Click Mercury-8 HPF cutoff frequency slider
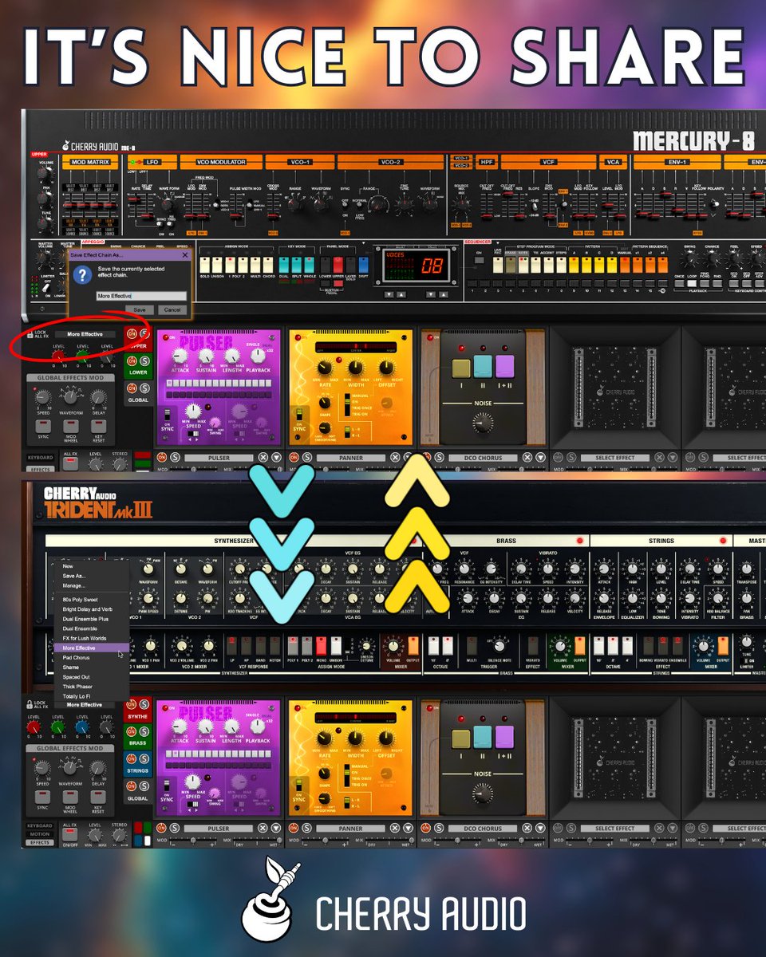The width and height of the screenshot is (766, 957). pos(487,216)
